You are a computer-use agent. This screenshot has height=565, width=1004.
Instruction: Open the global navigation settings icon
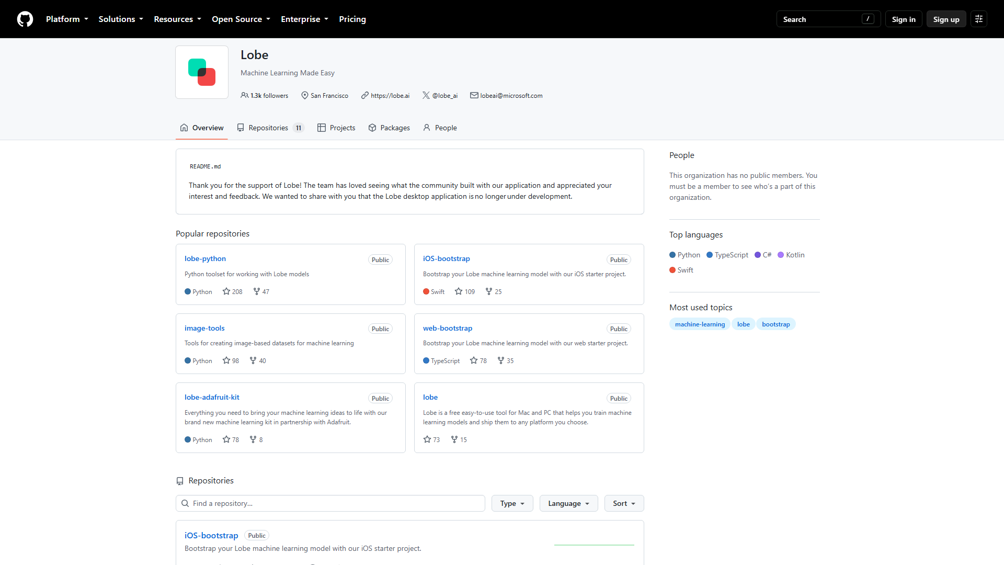point(979,19)
